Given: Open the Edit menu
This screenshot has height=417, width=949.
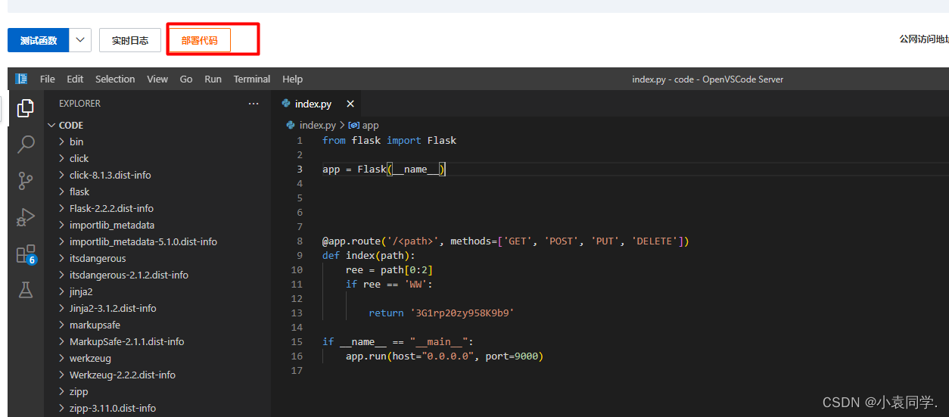Looking at the screenshot, I should tap(75, 79).
